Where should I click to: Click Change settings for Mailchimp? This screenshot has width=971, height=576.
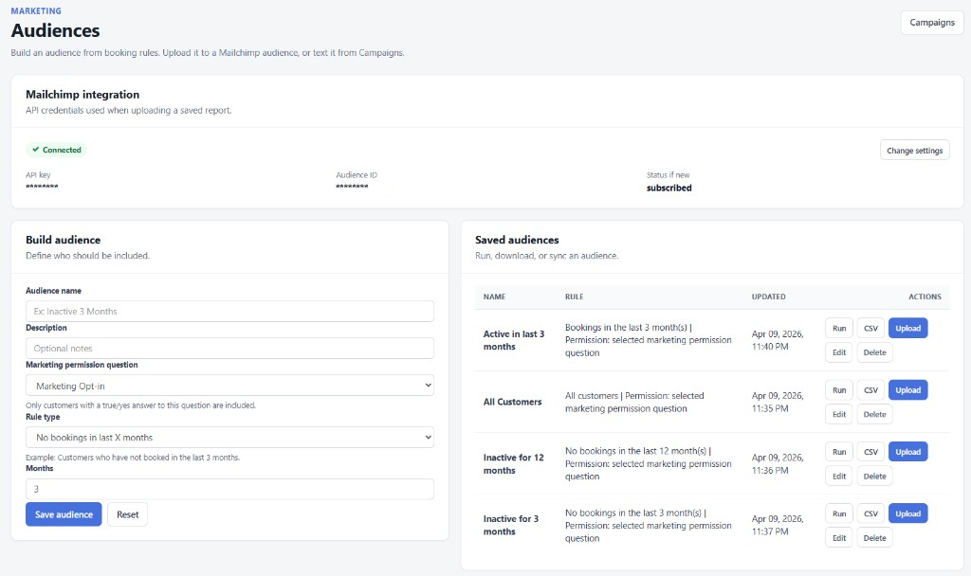click(x=915, y=151)
